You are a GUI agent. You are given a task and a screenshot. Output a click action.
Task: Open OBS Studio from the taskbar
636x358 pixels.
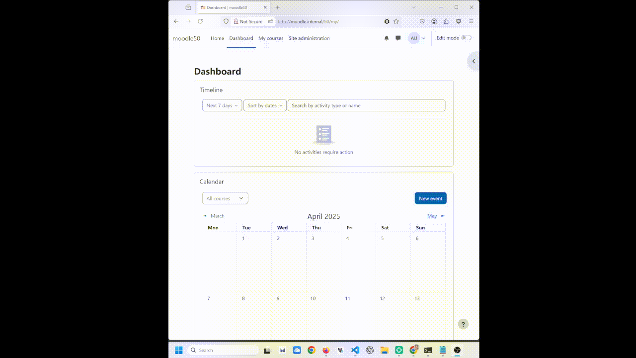457,350
